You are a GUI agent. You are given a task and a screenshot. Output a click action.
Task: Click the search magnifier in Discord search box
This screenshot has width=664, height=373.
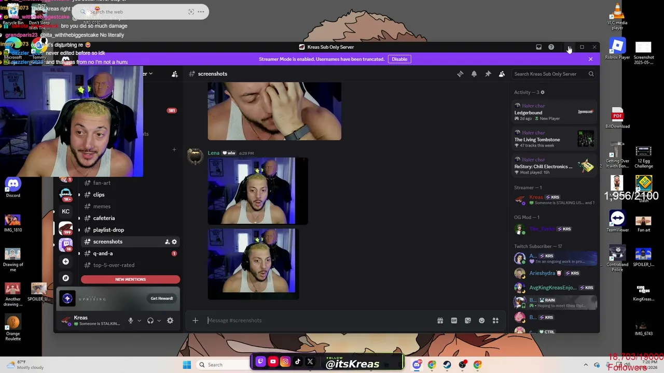click(x=591, y=74)
